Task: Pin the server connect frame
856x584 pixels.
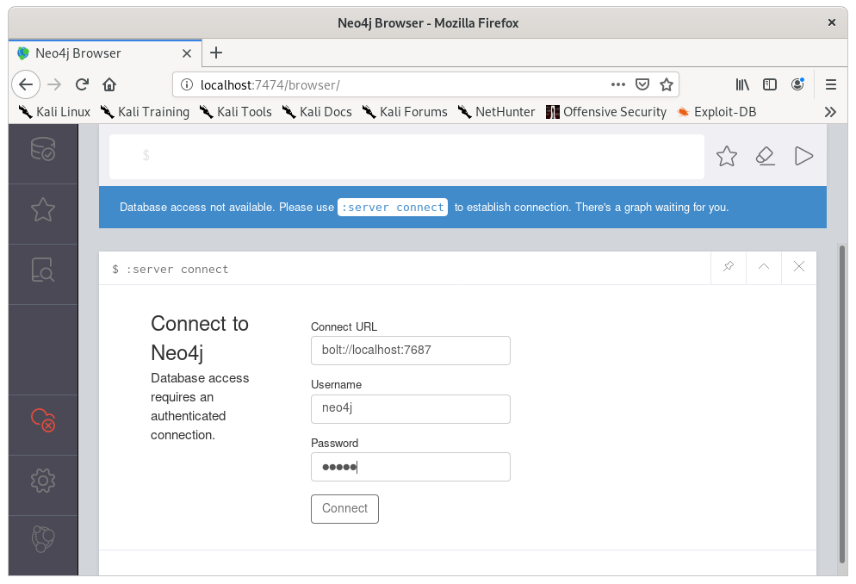Action: pos(729,267)
